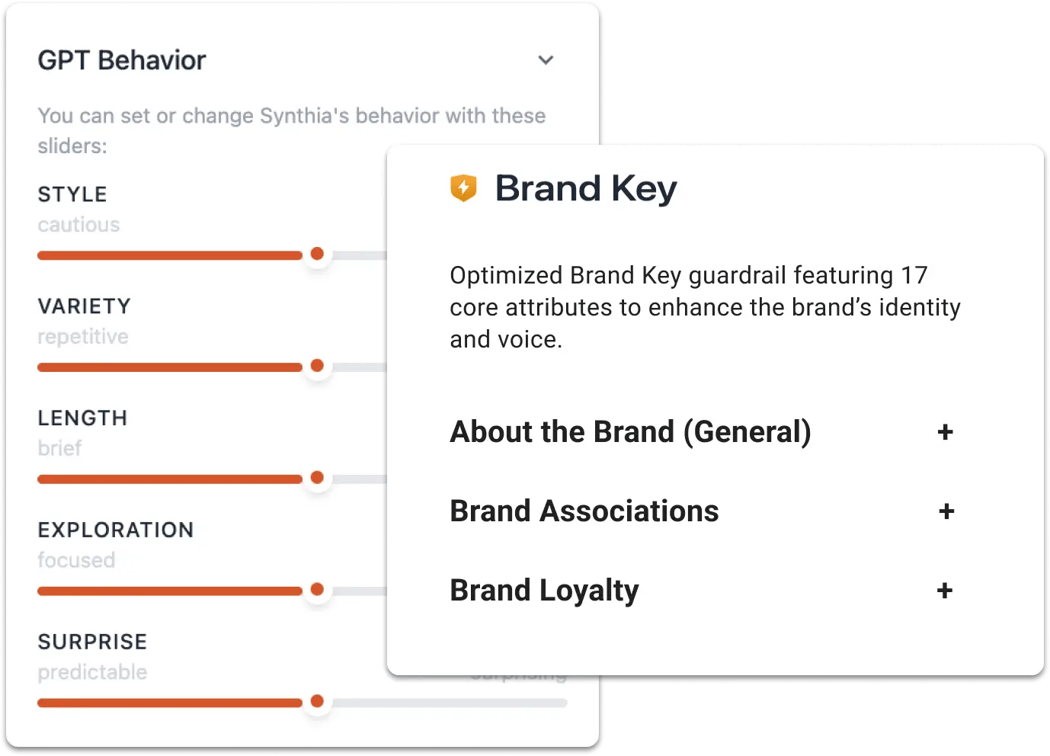Collapse the GPT Behavior section chevron
1050x756 pixels.
(546, 60)
